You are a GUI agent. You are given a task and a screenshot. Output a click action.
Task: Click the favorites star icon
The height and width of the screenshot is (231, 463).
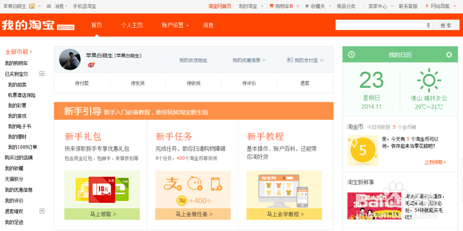[x=307, y=6]
